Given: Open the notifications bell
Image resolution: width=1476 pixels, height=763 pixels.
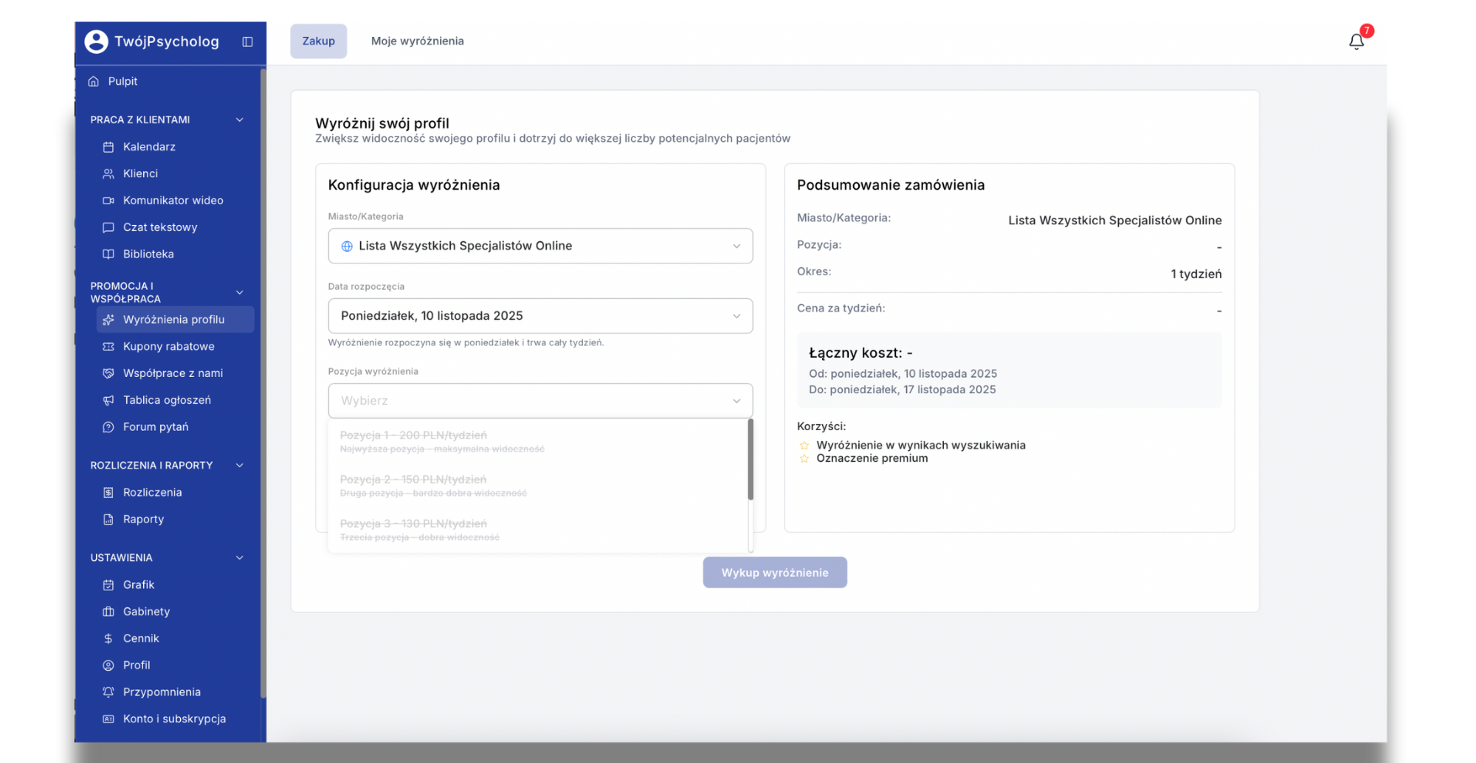Looking at the screenshot, I should coord(1356,41).
